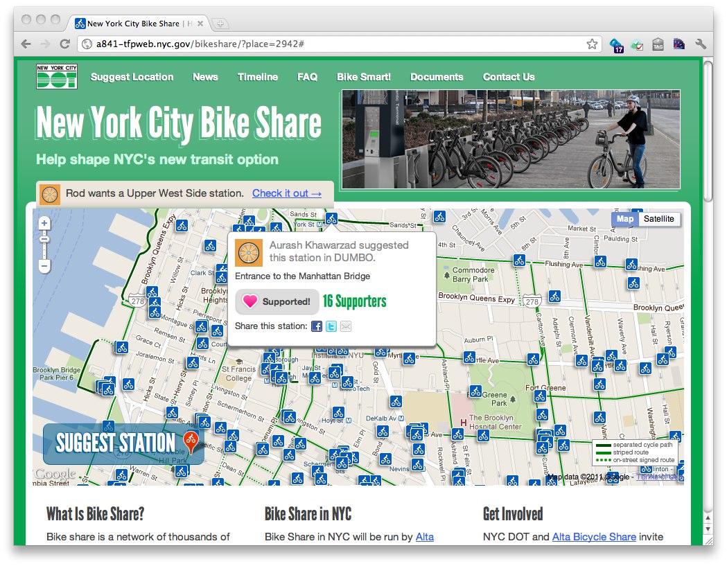
Task: Switch map to Satellite view
Action: 659,219
